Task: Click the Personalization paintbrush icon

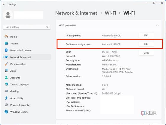Action: point(6,64)
